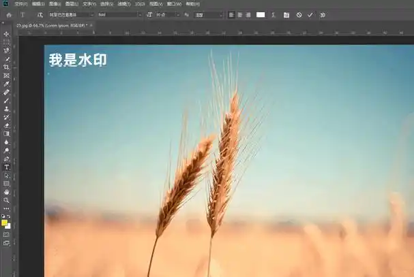Open the anti-aliasing method dropdown

tap(209, 15)
